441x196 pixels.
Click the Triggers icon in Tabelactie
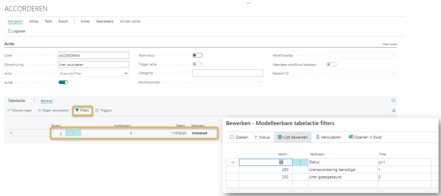(x=97, y=110)
